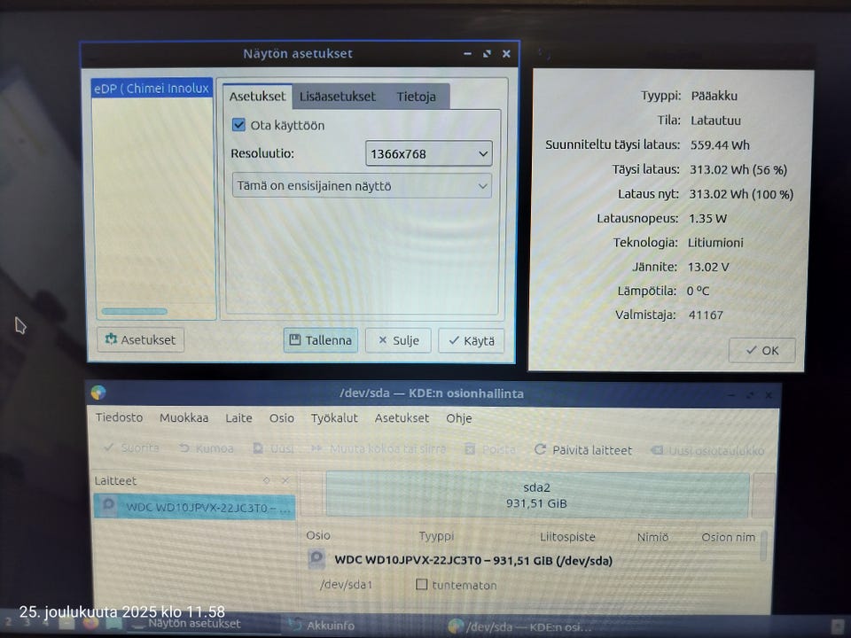Open the Muokkaa menu
This screenshot has height=638, width=851.
[184, 417]
